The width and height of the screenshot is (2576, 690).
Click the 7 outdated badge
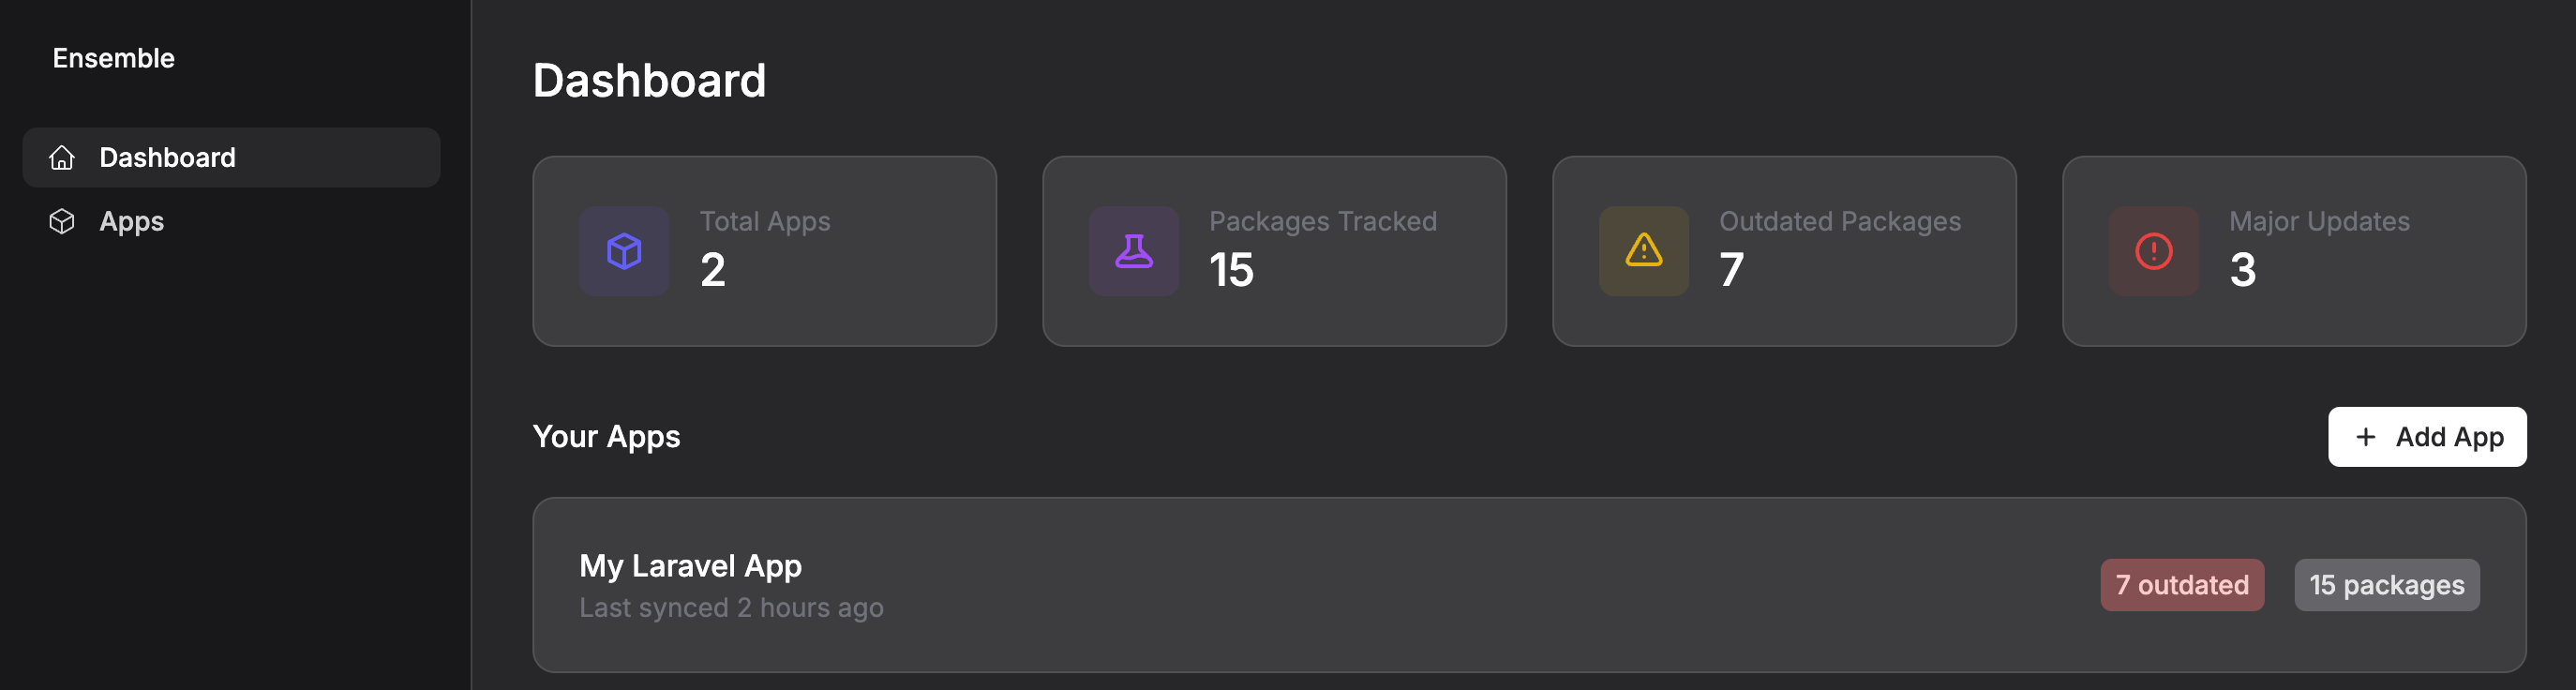pyautogui.click(x=2182, y=585)
